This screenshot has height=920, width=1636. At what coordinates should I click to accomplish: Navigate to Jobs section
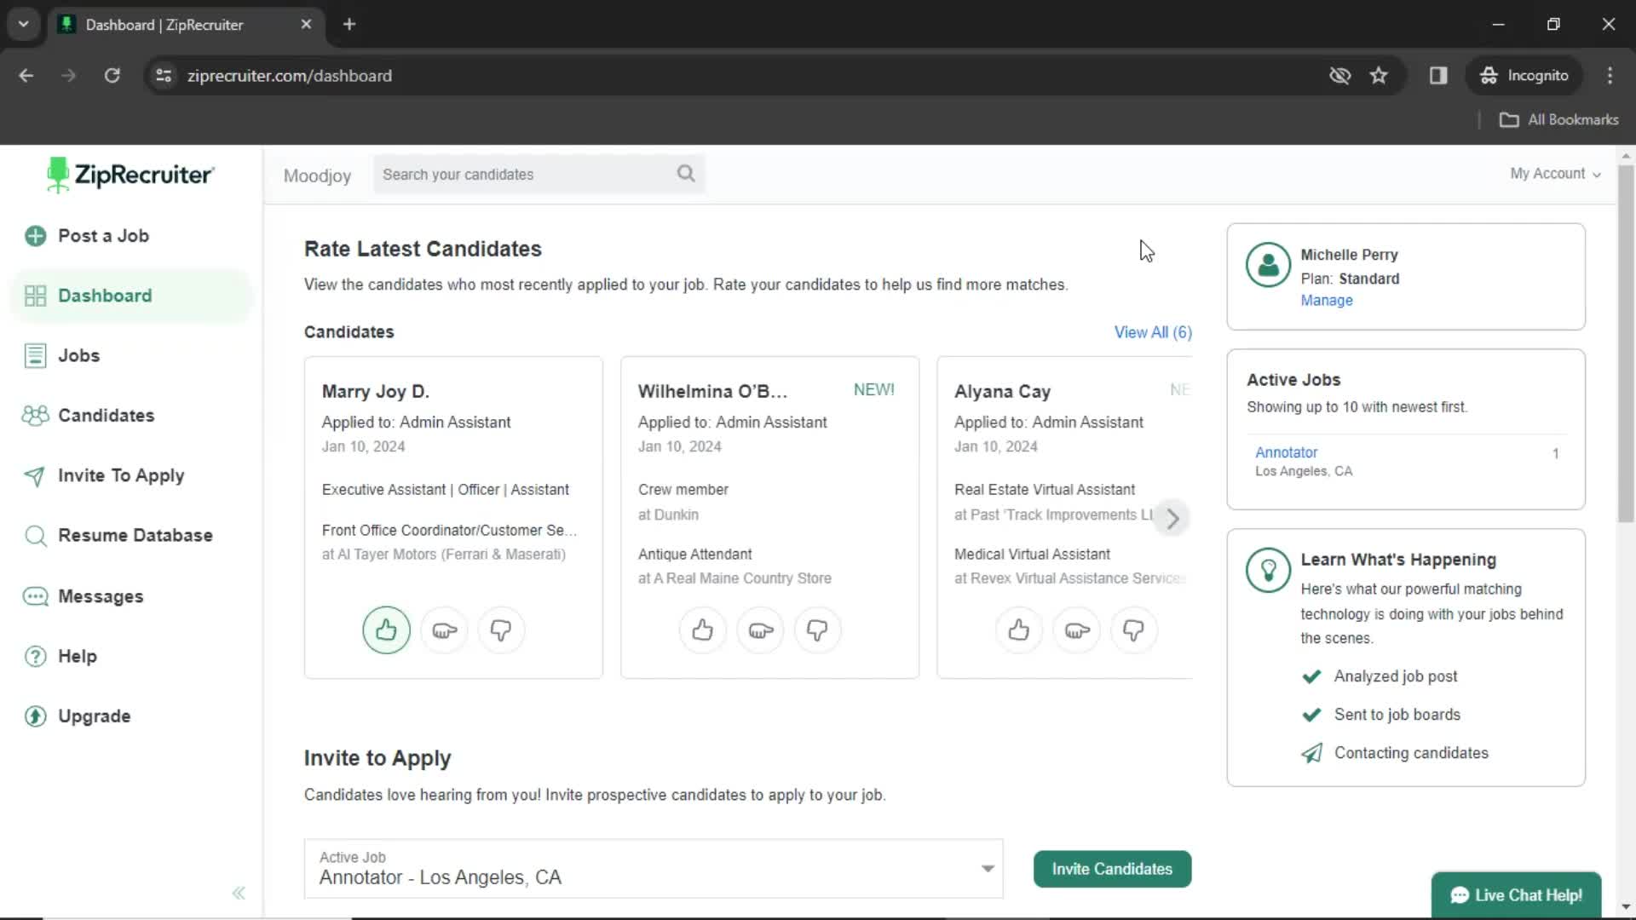coord(78,355)
